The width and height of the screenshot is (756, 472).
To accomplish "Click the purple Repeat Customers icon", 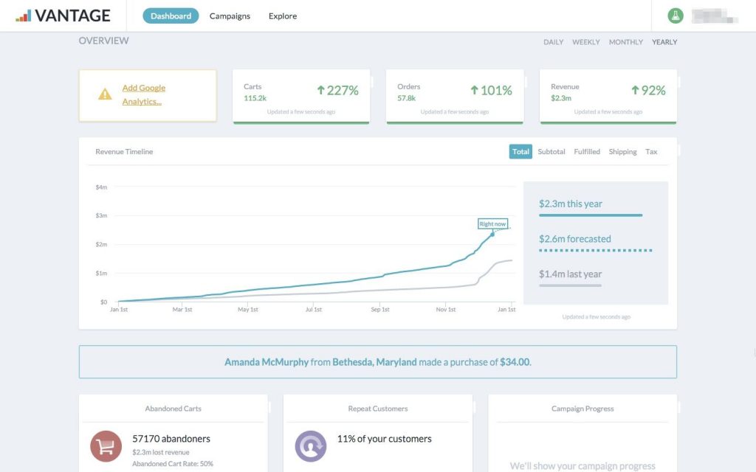I will pos(310,445).
